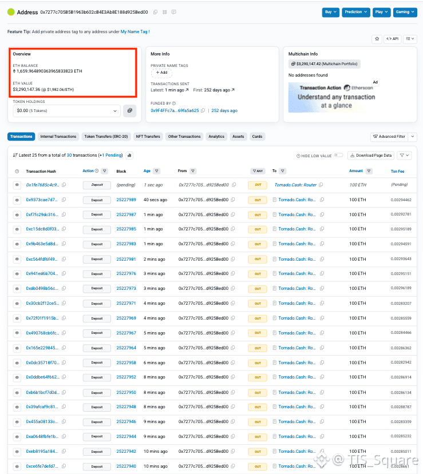423x474 pixels.
Task: Open the Age column filter
Action: point(156,171)
